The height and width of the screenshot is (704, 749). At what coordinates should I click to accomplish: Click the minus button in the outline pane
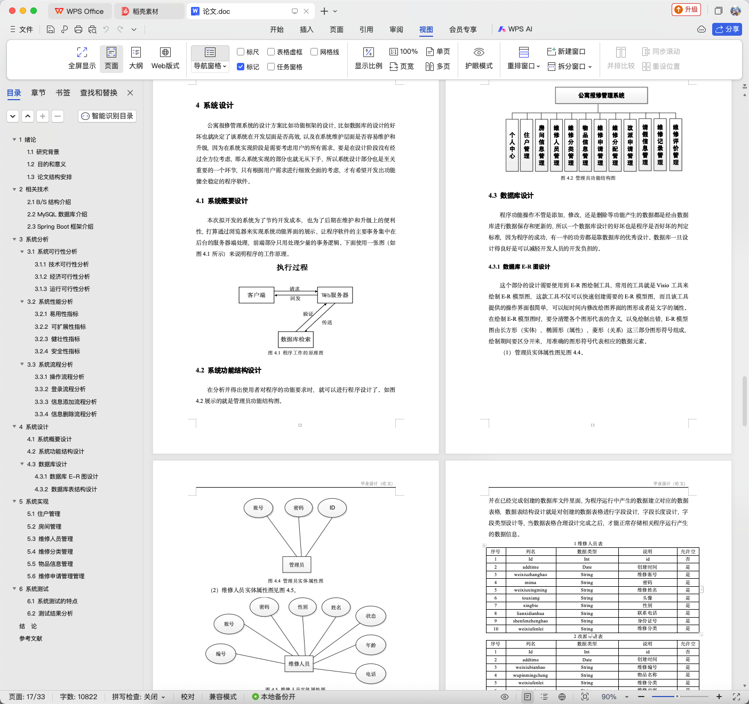(x=58, y=116)
